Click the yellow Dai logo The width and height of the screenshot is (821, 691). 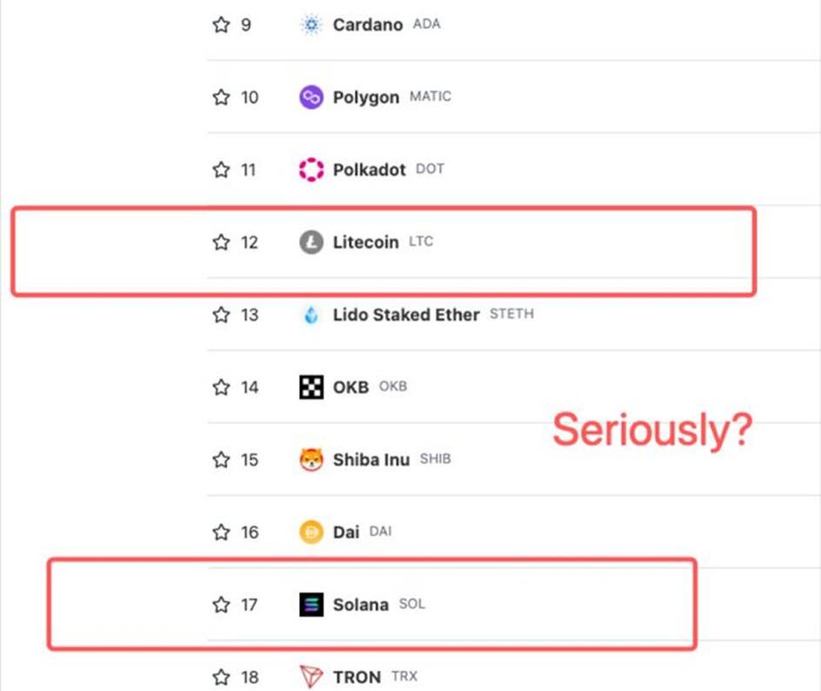click(x=311, y=533)
